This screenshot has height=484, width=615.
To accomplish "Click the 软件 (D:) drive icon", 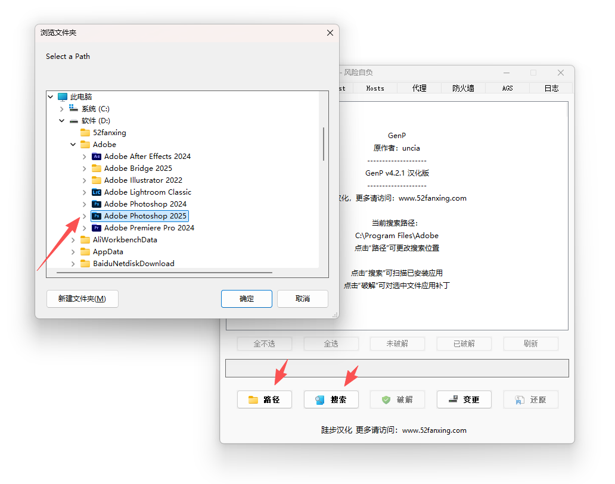I will (73, 121).
